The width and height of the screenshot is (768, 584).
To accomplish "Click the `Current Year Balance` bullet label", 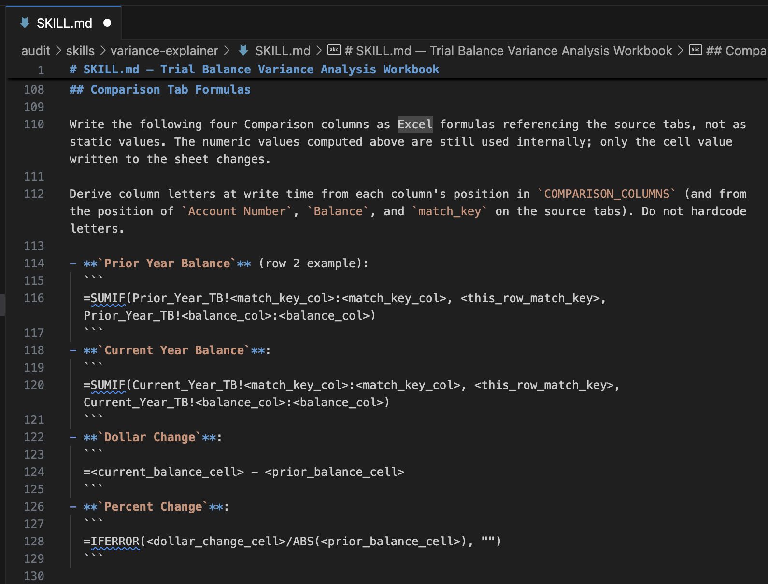I will pyautogui.click(x=174, y=350).
